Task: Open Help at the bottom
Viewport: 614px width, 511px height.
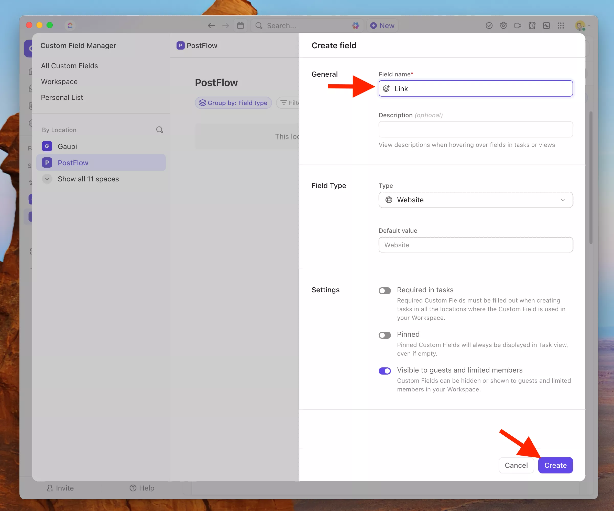Action: (x=142, y=488)
